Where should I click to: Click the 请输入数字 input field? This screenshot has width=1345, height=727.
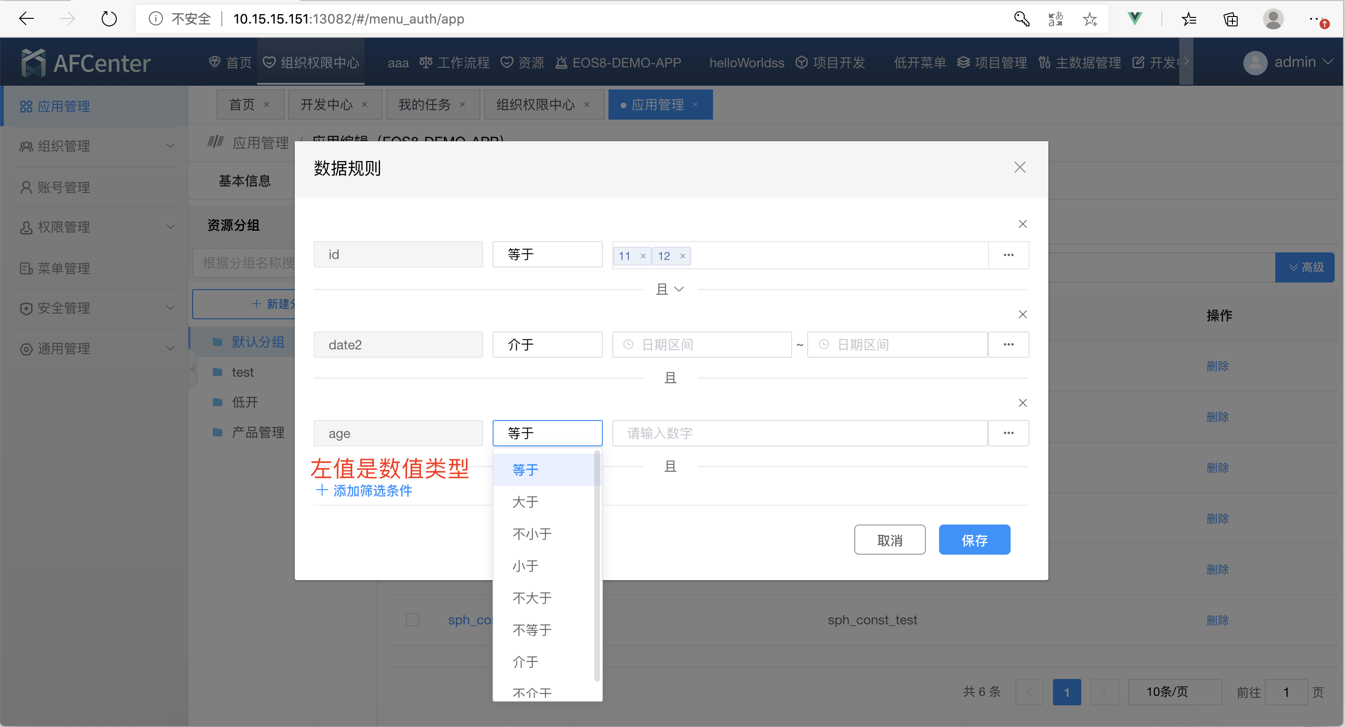[x=799, y=433]
